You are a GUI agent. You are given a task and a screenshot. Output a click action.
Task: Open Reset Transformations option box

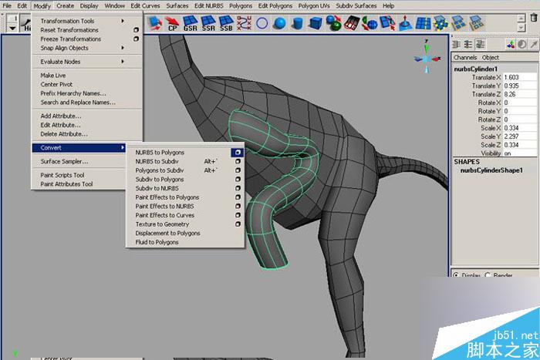pyautogui.click(x=136, y=30)
